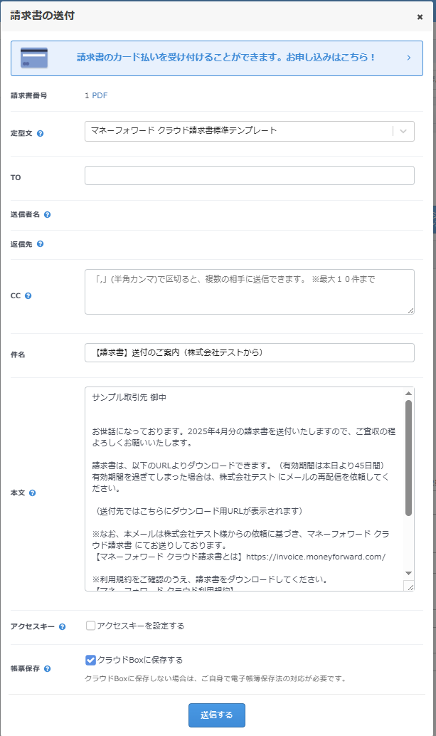436x736 pixels.
Task: Click help icon next to 送信者名
Action: pos(48,214)
